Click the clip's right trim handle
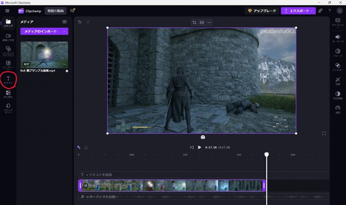 (264, 185)
